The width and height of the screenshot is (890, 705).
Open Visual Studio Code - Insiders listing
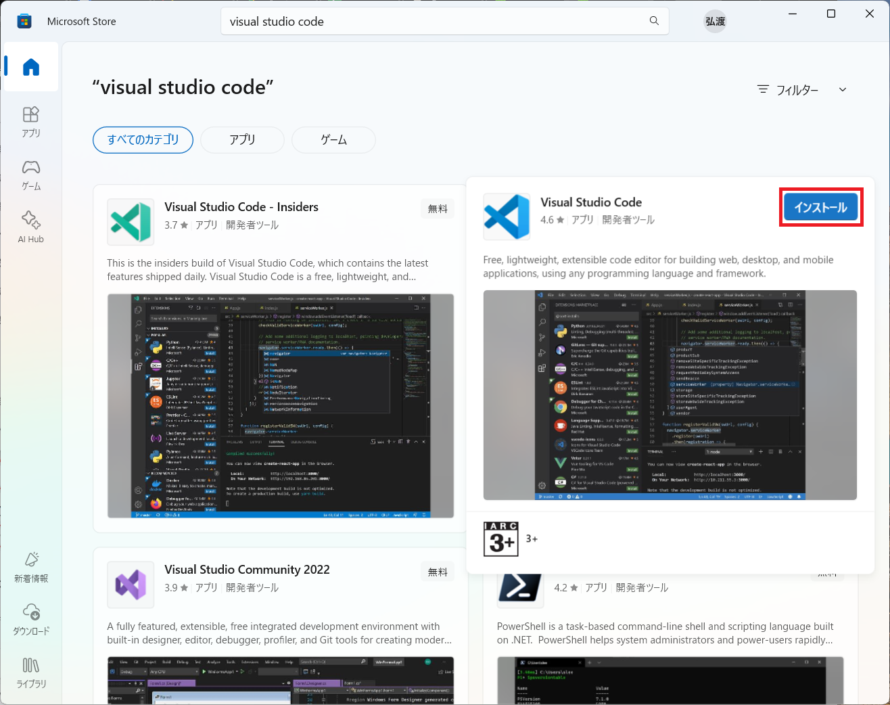(241, 206)
